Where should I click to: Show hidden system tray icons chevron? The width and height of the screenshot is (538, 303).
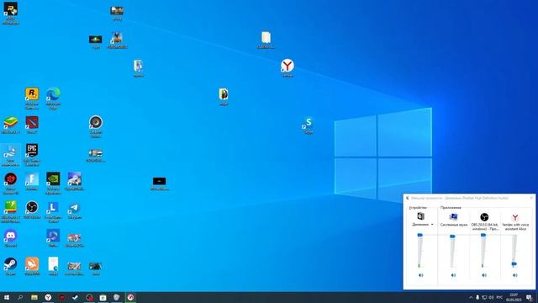(471, 297)
